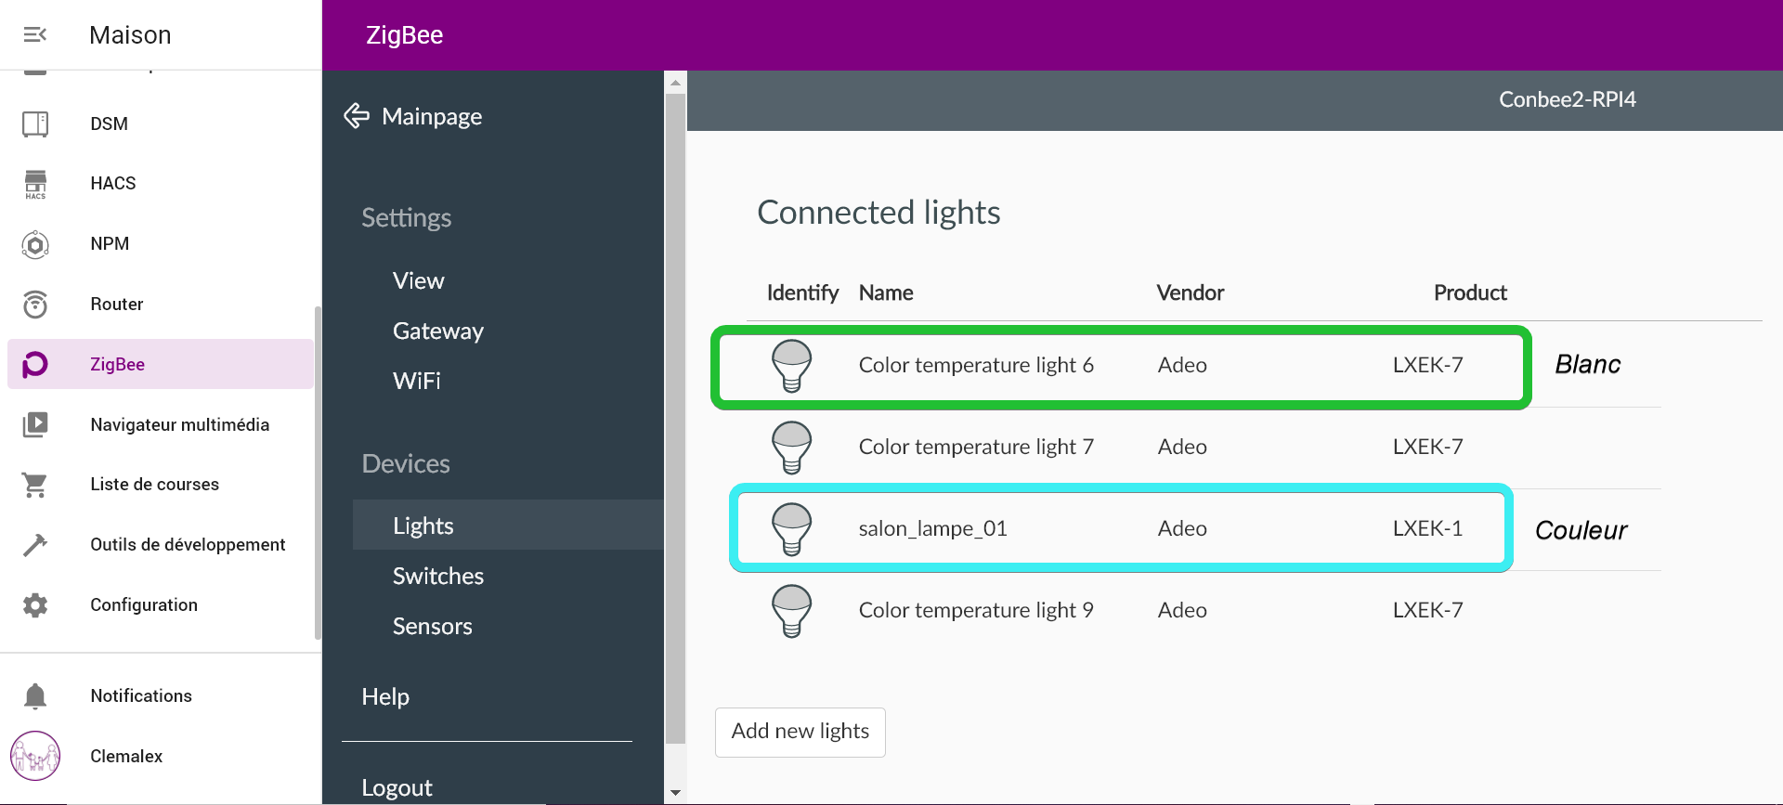This screenshot has height=805, width=1783.
Task: Click the Devices section label
Action: (x=406, y=463)
